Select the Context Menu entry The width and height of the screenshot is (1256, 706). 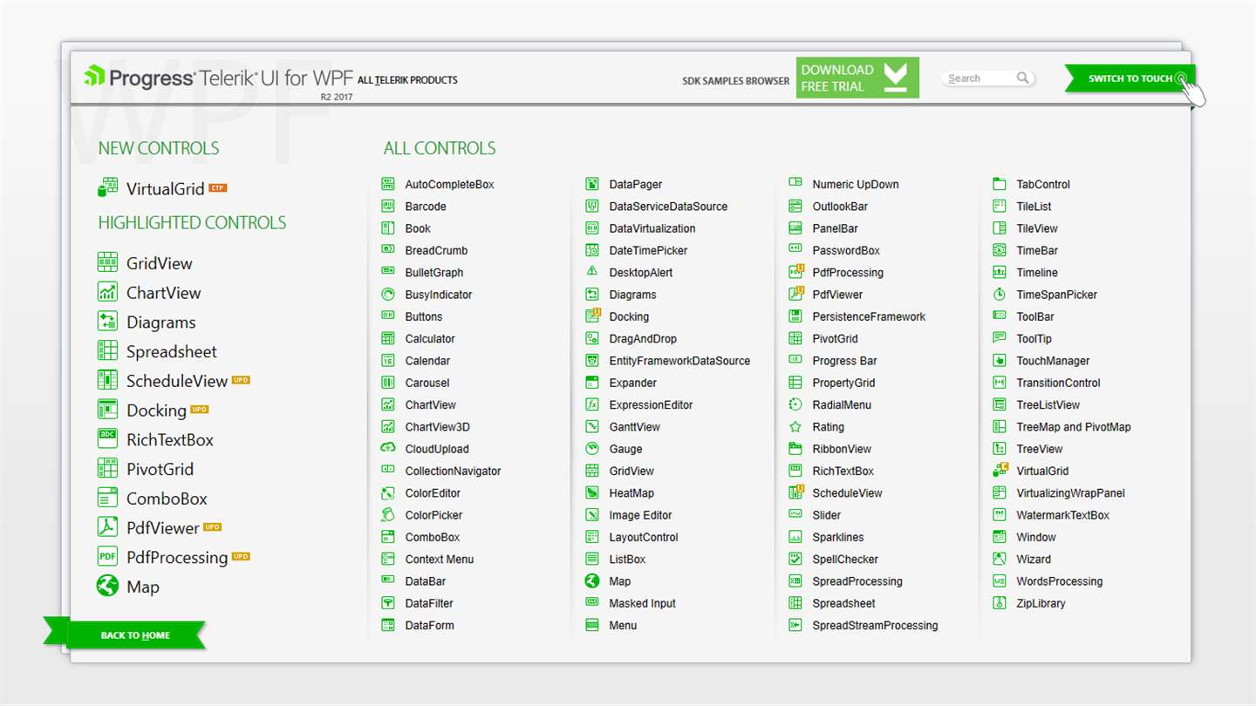point(439,559)
